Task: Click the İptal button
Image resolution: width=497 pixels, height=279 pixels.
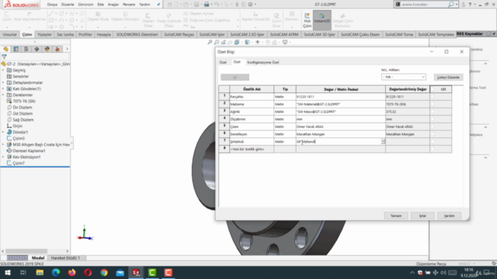Action: click(x=422, y=215)
